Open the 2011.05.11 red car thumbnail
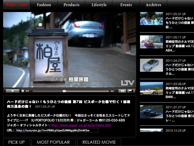The height and width of the screenshot is (146, 194). (x=152, y=42)
